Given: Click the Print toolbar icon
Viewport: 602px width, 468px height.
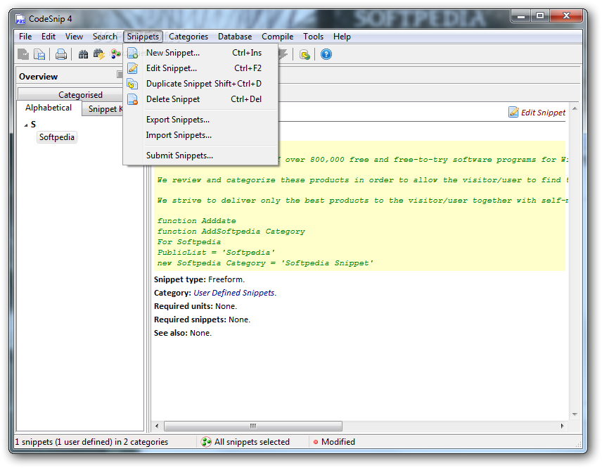Looking at the screenshot, I should point(61,54).
